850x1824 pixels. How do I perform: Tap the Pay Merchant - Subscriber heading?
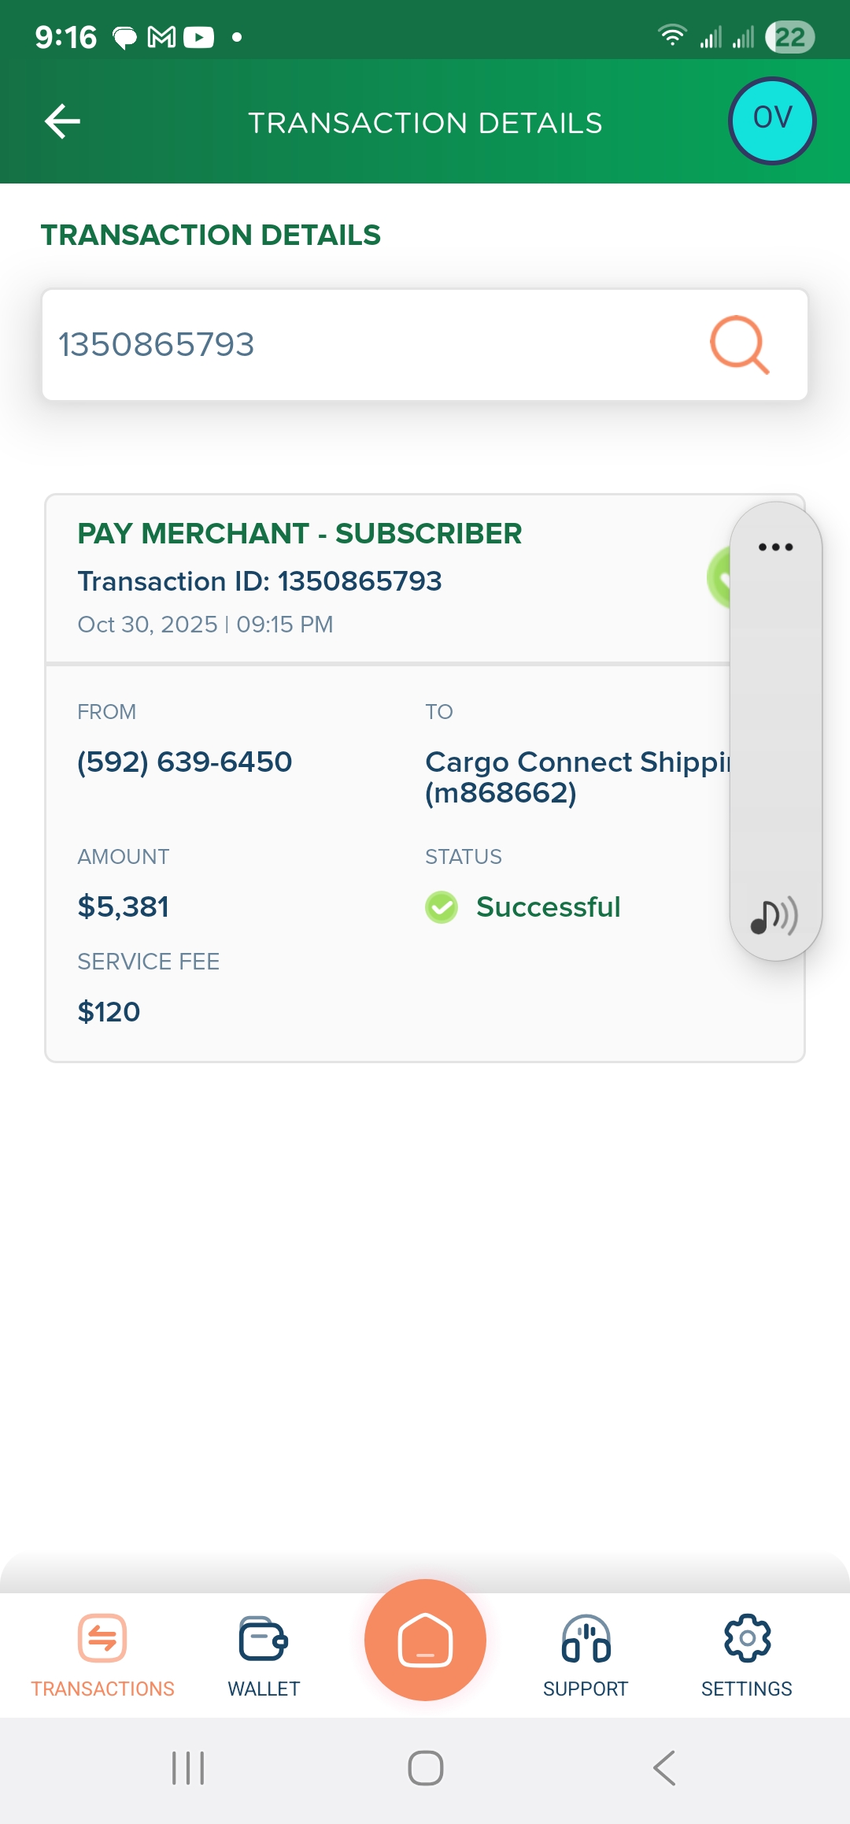click(299, 534)
